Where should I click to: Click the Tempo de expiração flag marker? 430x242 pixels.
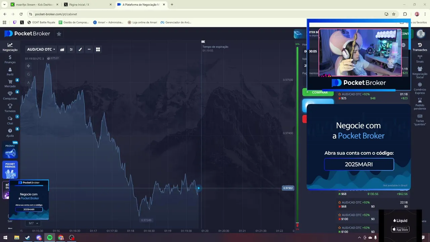click(x=203, y=42)
